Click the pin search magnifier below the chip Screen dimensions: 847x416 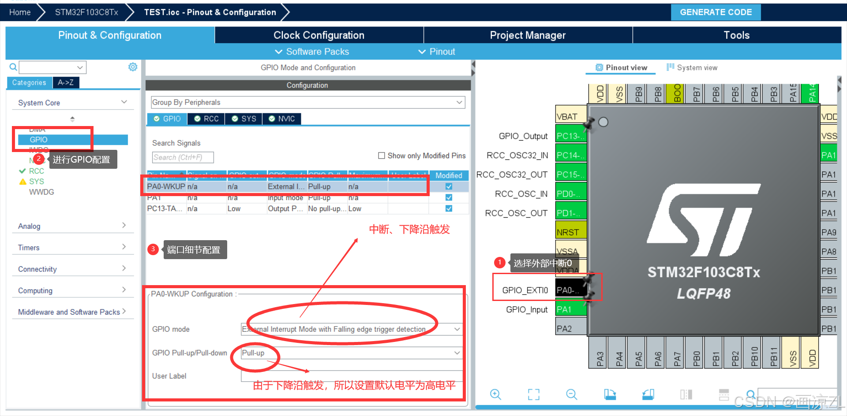click(750, 394)
